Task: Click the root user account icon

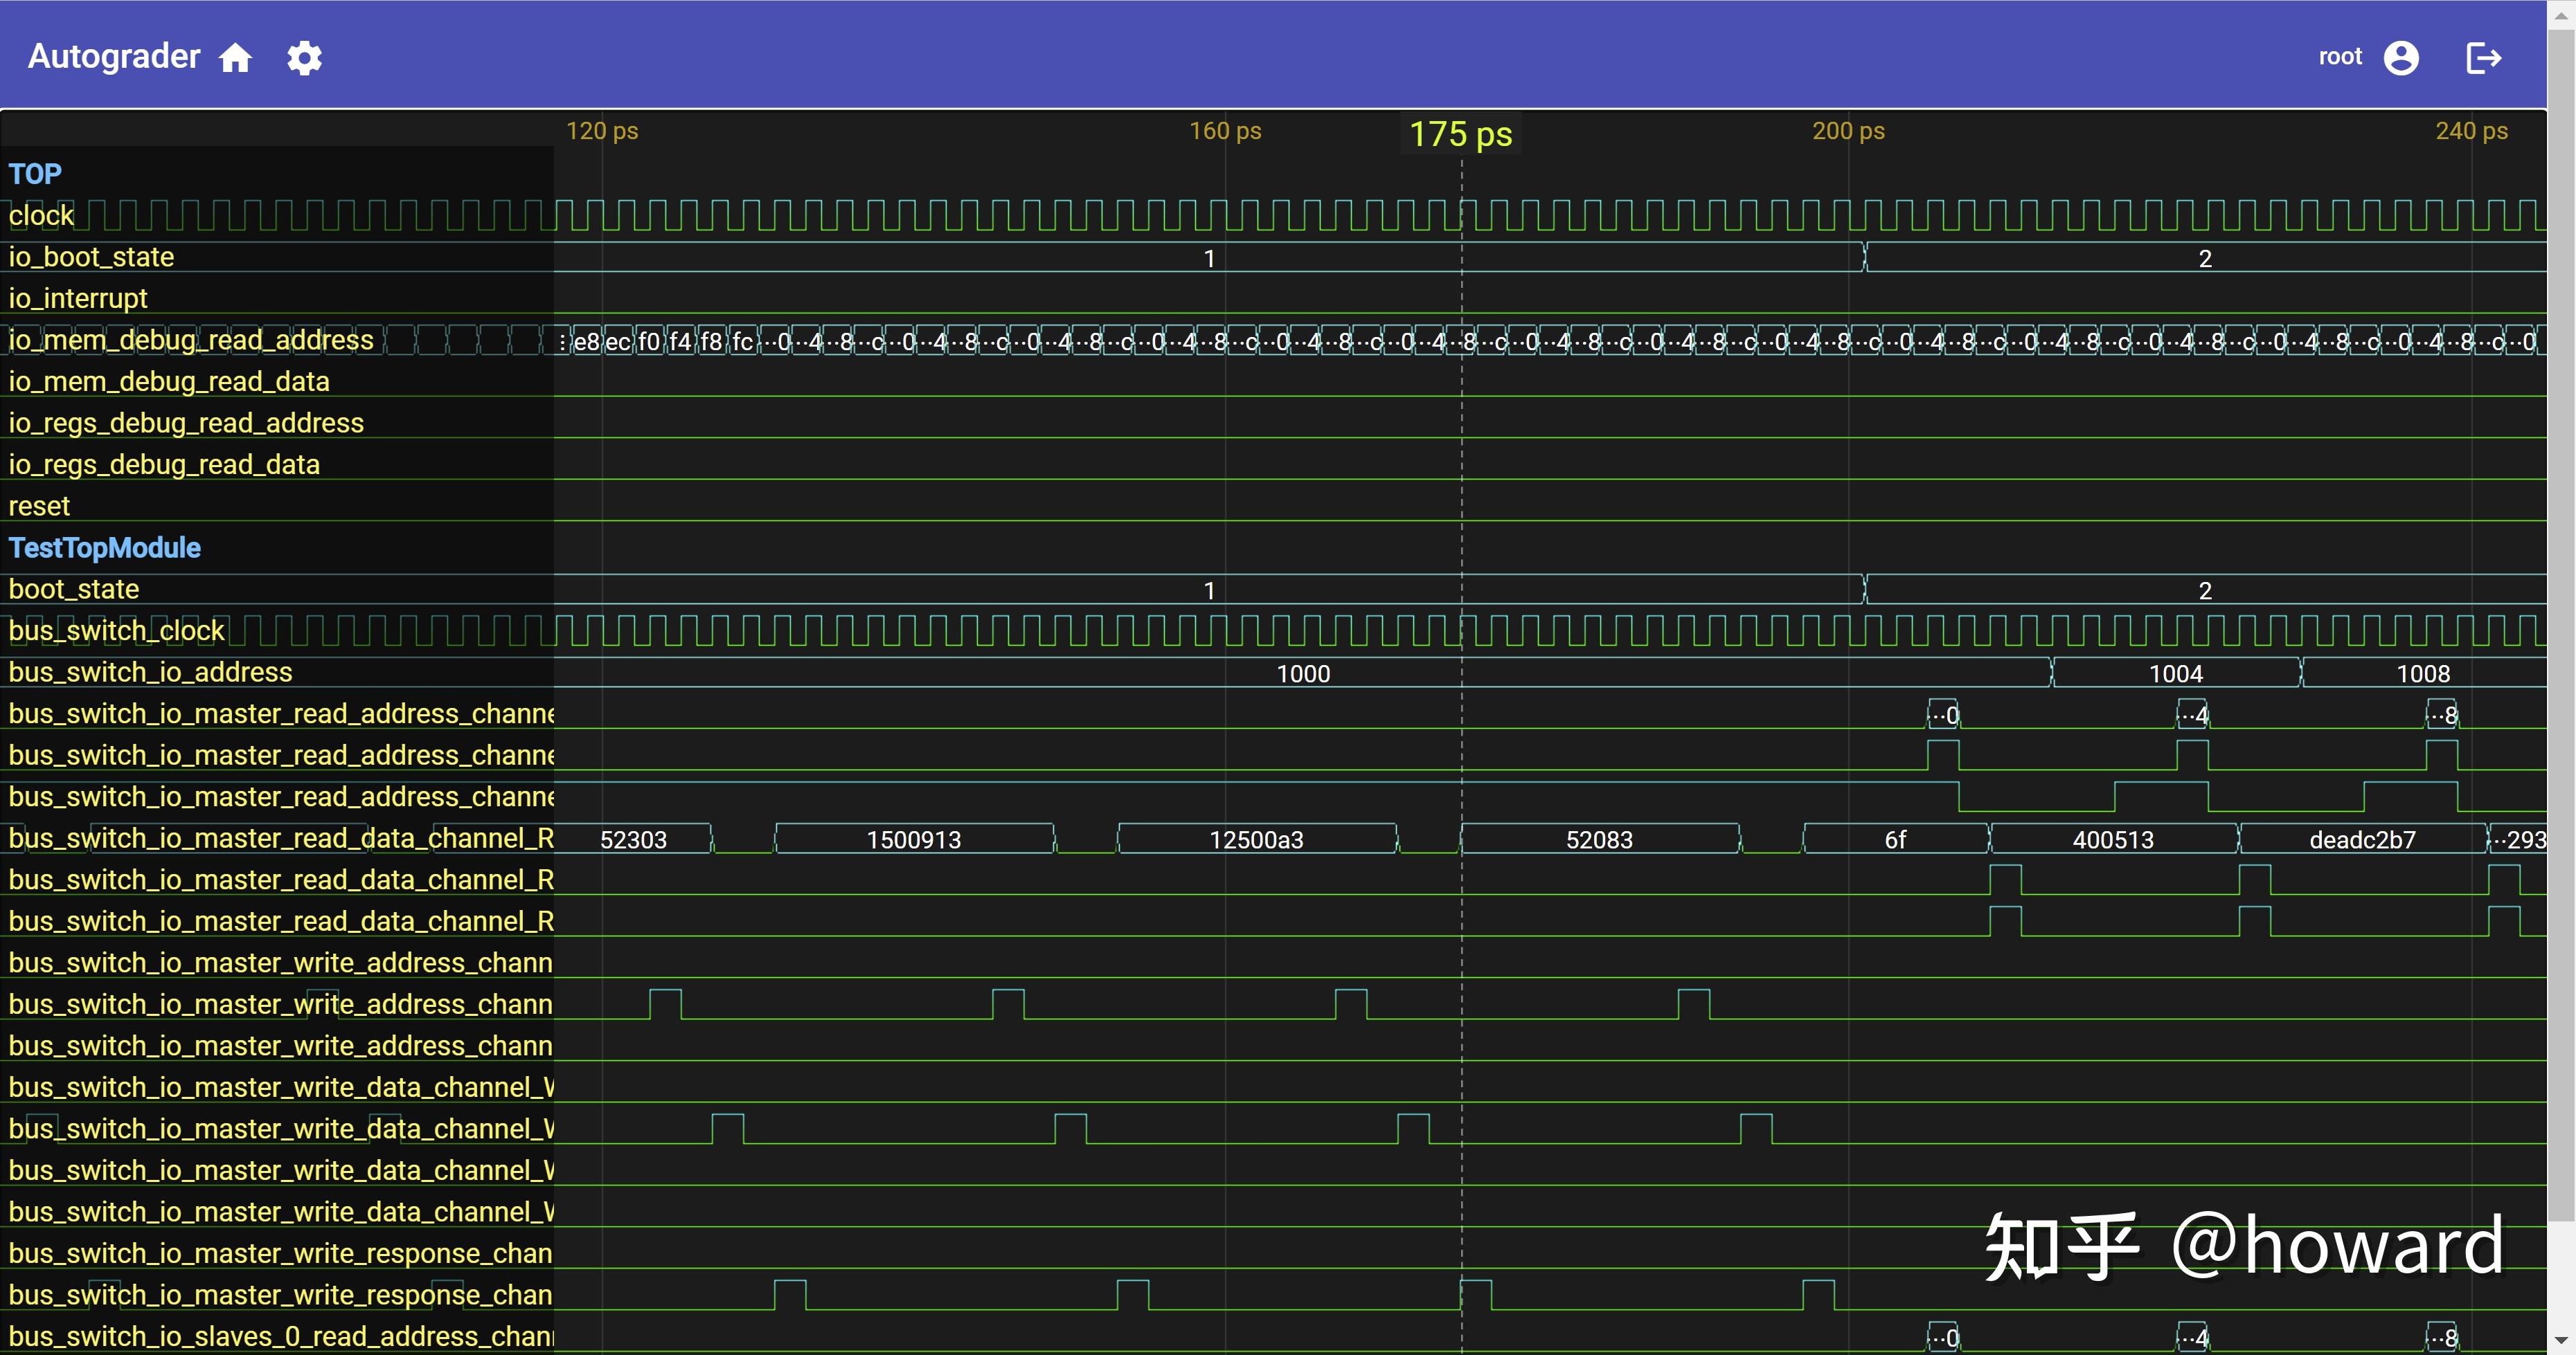Action: click(2400, 58)
